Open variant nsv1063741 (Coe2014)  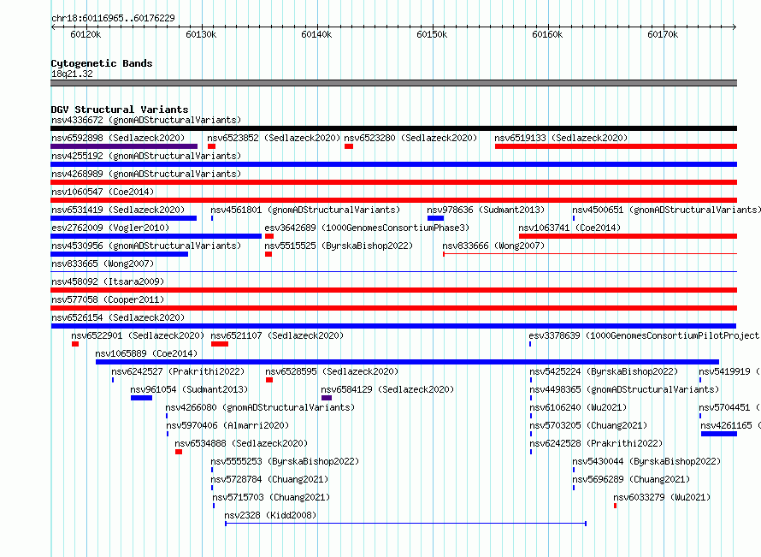click(x=569, y=228)
